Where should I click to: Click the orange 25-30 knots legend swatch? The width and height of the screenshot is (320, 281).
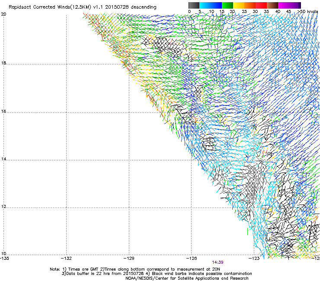[250, 5]
